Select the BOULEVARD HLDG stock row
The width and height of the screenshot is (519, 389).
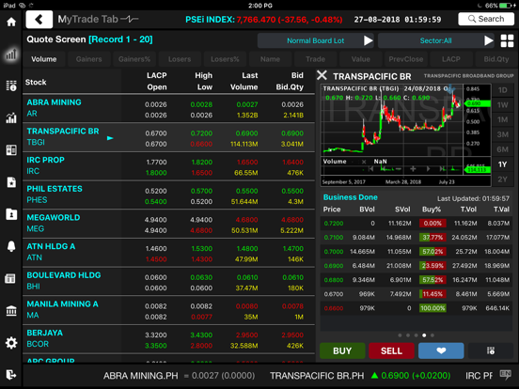click(168, 282)
